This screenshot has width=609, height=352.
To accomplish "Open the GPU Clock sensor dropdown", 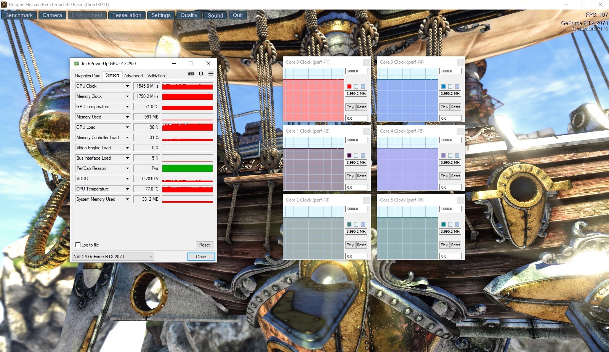I will click(x=127, y=86).
